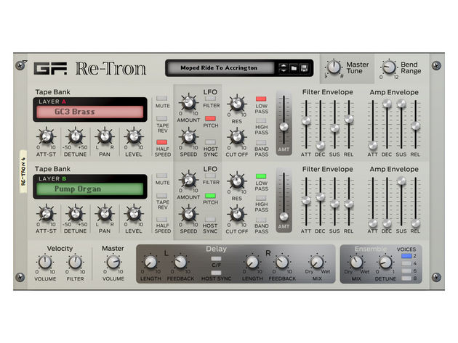Click Layer B LFO SPEED knob
Viewport: 458px width, 343px height.
(188, 214)
